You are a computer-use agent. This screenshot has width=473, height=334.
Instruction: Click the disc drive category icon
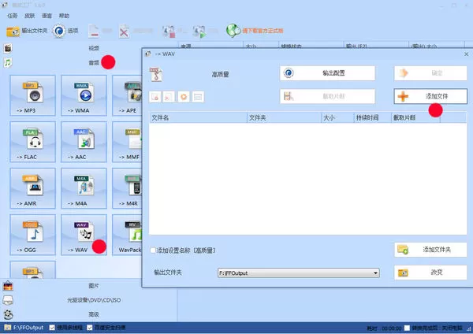pos(8,300)
